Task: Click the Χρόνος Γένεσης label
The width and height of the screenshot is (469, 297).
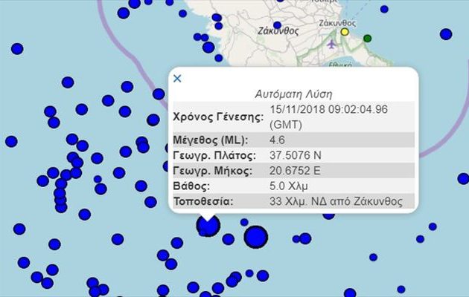Action: pos(218,117)
